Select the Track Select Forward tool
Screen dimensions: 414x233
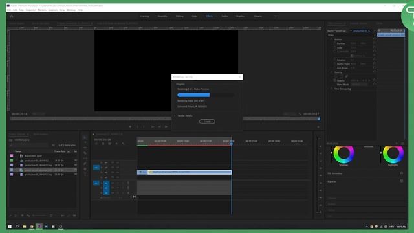tap(85, 142)
